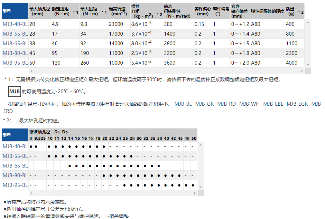The width and height of the screenshot is (325, 219).
Task: Click the boxed MJB icon label
Action: click(15, 92)
